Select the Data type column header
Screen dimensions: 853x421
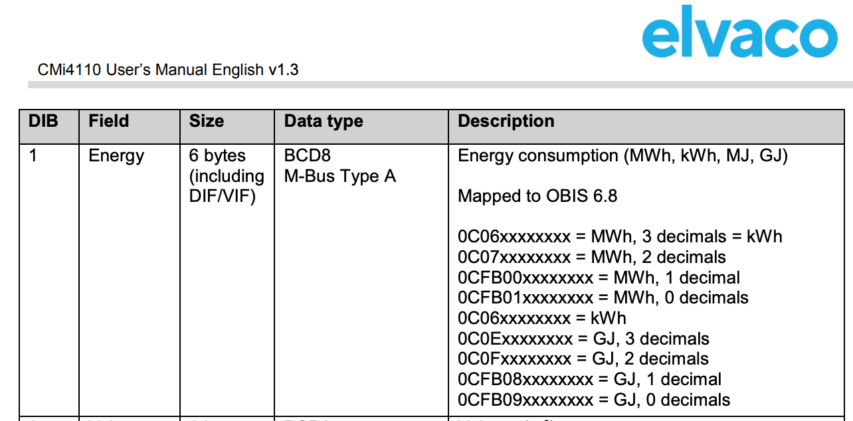tap(324, 122)
